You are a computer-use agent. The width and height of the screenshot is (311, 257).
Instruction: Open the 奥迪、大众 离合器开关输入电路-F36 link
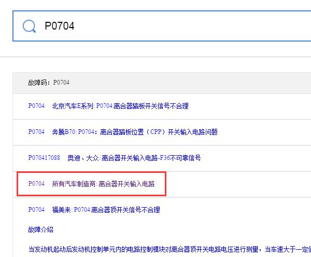134,158
